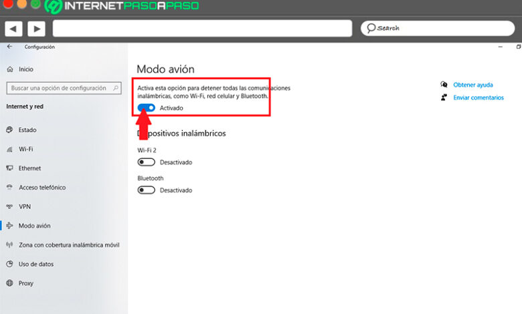Focus the browser address bar
The image size is (522, 314).
point(202,28)
